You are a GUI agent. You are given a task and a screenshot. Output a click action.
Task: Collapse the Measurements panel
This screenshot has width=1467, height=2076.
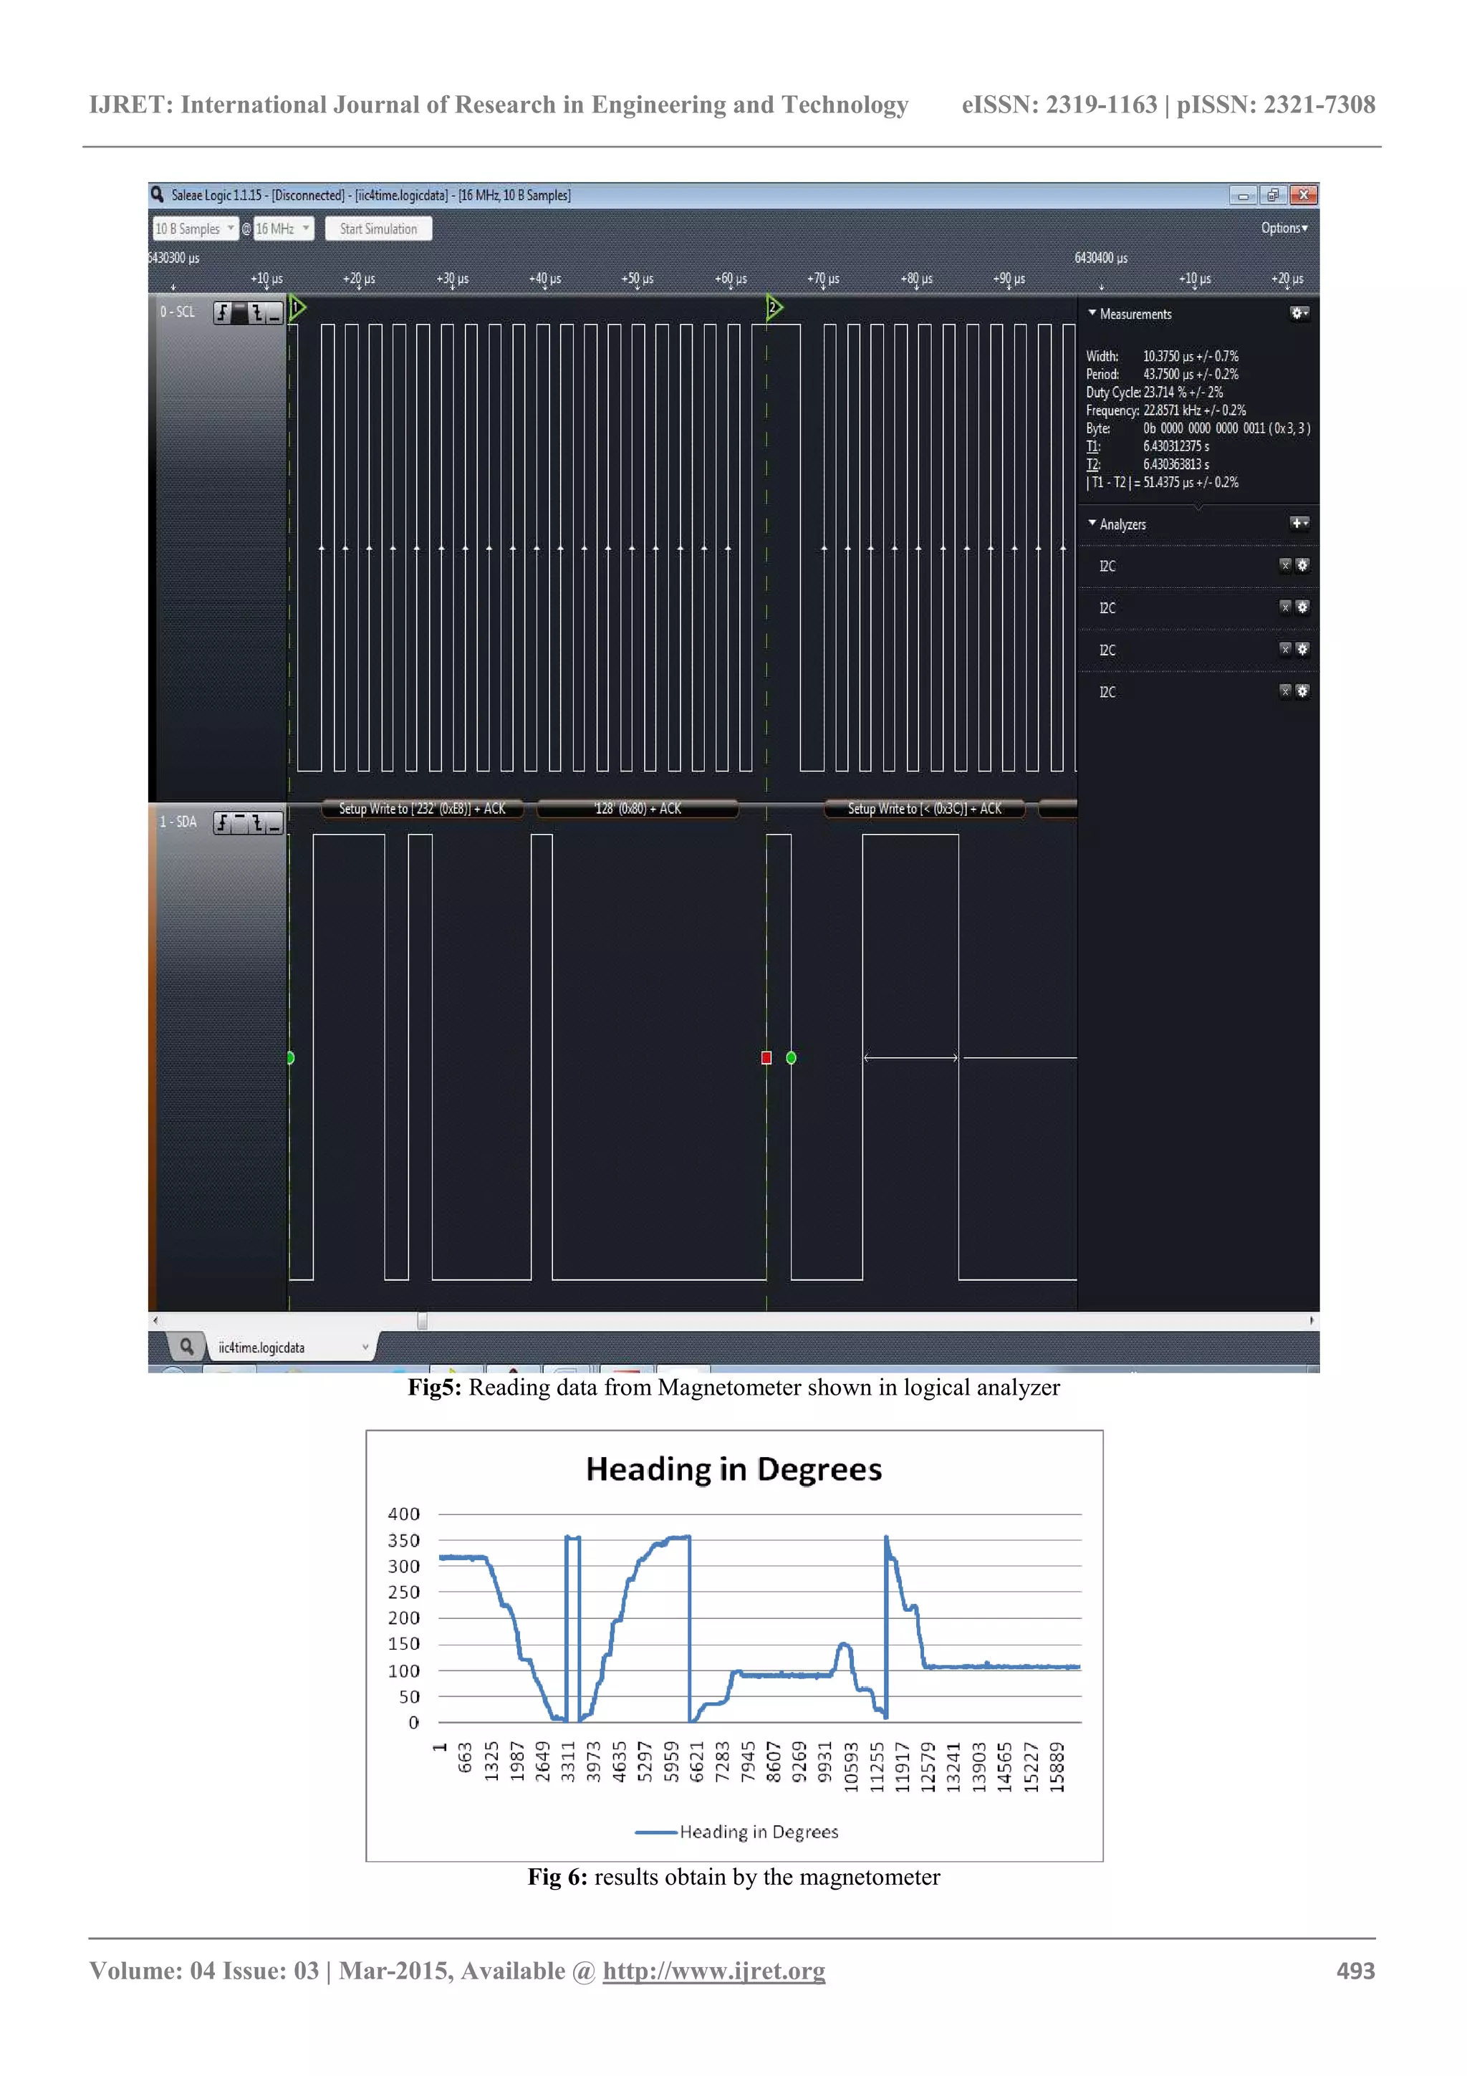tap(1092, 313)
